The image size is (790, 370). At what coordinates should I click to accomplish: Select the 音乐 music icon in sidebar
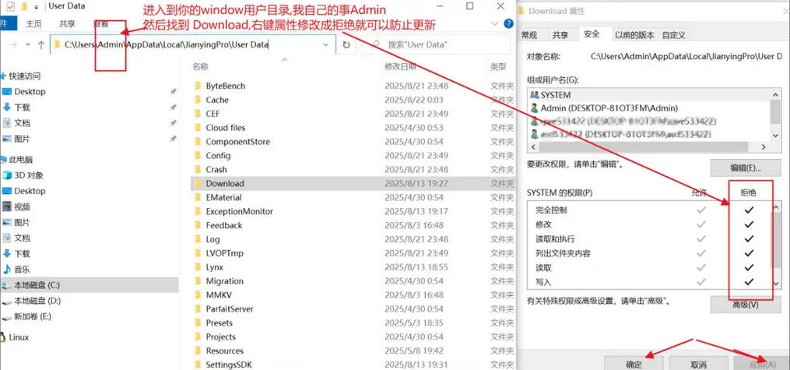pos(7,270)
